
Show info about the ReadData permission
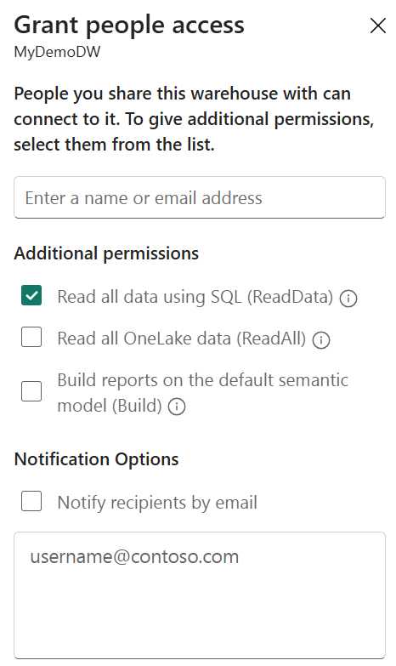pyautogui.click(x=348, y=299)
